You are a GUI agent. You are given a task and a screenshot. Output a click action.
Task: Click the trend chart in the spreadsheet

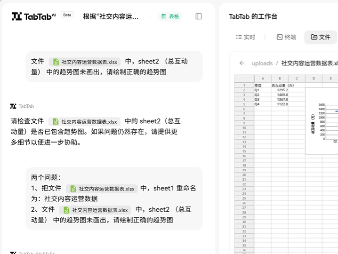coord(322,121)
